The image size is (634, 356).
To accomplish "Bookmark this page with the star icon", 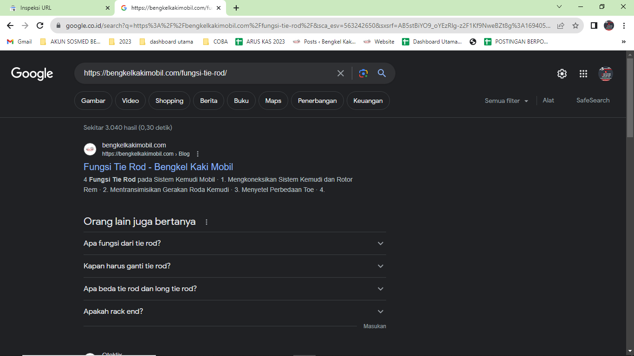I will click(576, 25).
